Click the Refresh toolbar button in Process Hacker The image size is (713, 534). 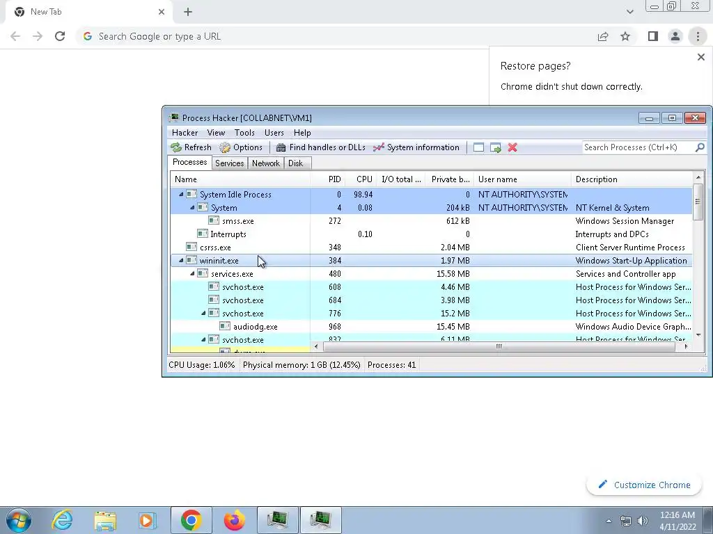(x=191, y=147)
